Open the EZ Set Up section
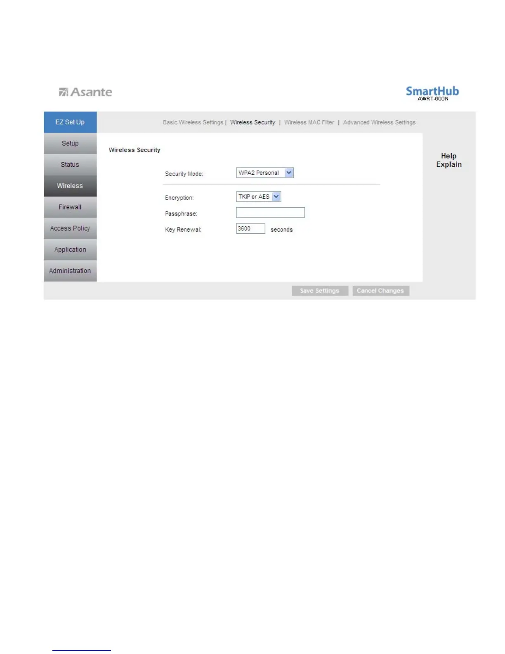Image resolution: width=505 pixels, height=654 pixels. coord(70,122)
